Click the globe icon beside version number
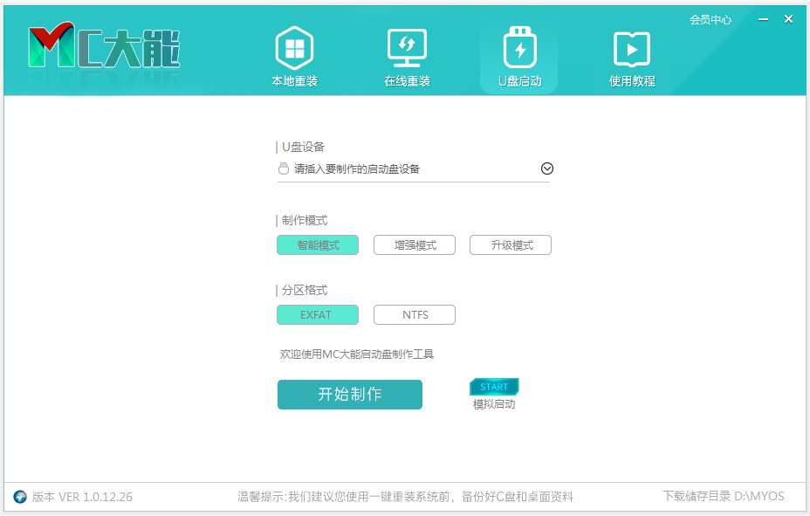The image size is (810, 516). 20,497
